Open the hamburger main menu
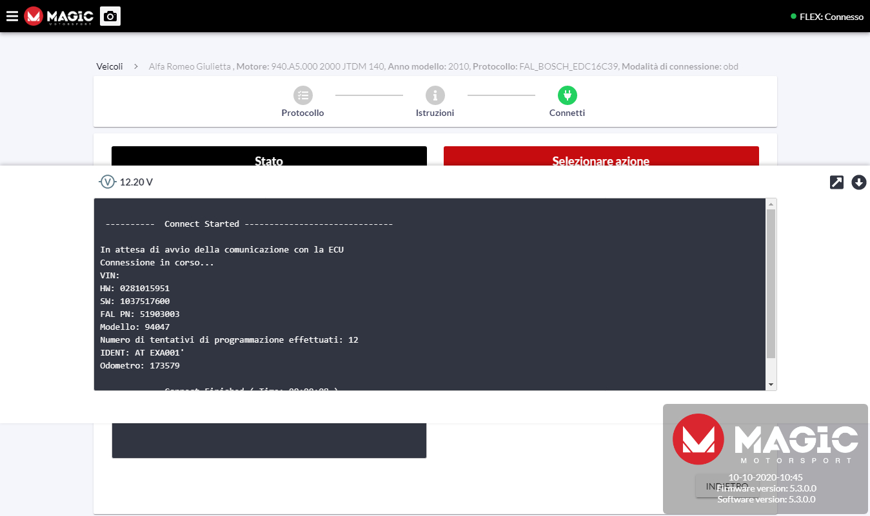Screen dimensions: 870x516 [12, 16]
